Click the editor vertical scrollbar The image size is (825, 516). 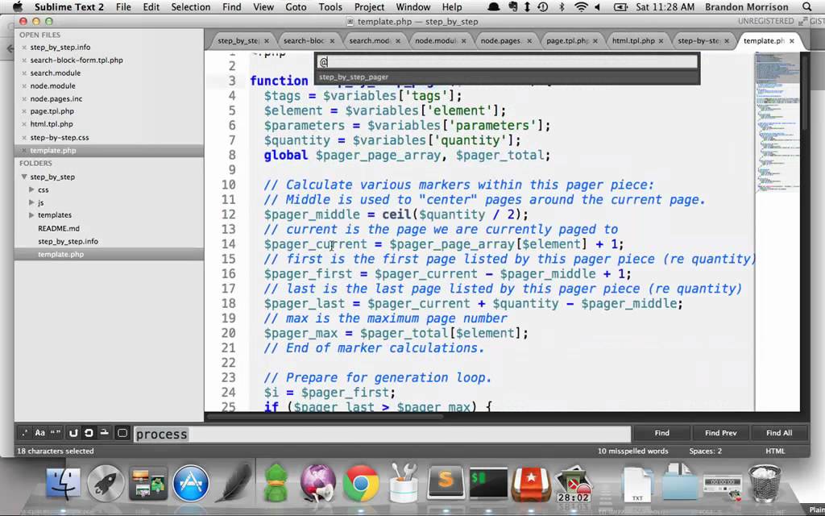pos(804,92)
